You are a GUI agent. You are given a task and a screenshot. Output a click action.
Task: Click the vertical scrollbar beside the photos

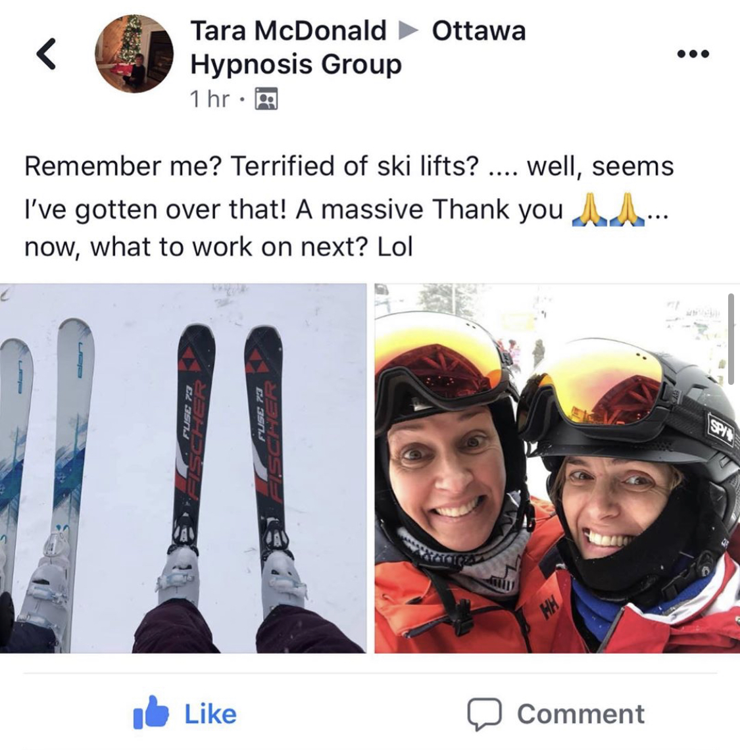[731, 339]
